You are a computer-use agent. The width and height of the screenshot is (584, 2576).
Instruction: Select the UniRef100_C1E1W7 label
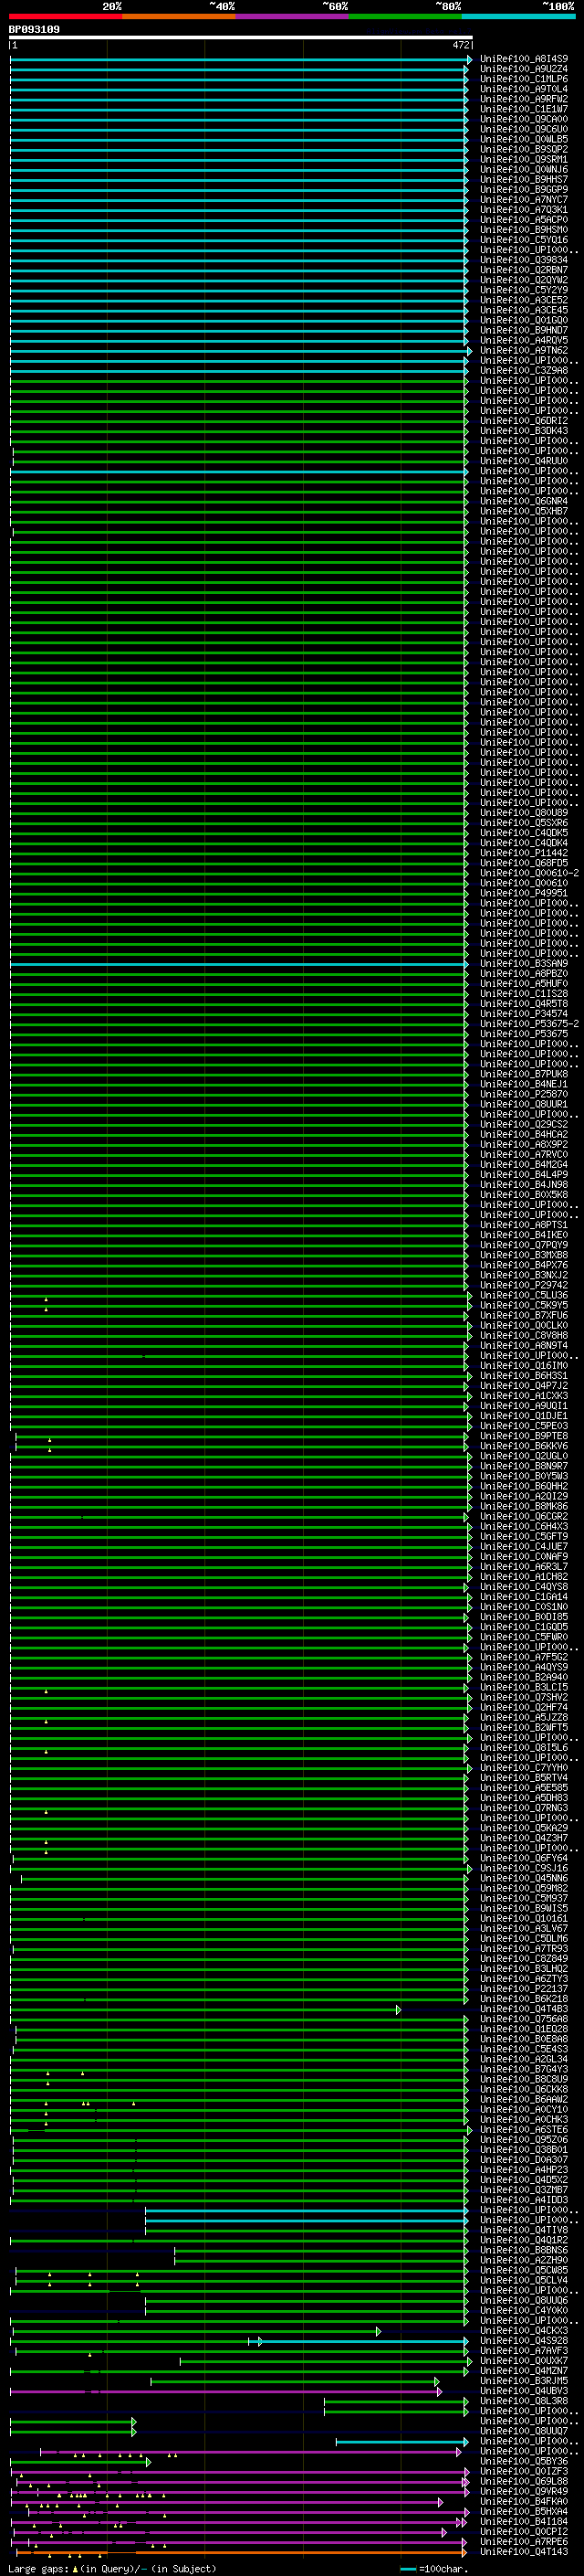tap(524, 109)
